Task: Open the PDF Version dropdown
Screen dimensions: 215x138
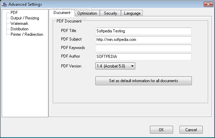Action: [115, 66]
